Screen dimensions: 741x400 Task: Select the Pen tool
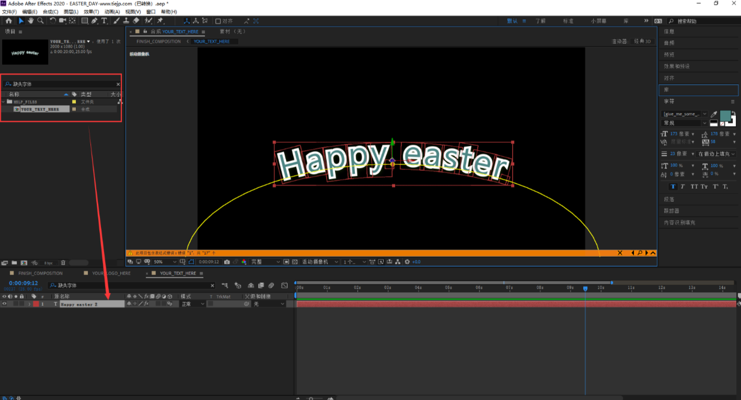point(95,21)
